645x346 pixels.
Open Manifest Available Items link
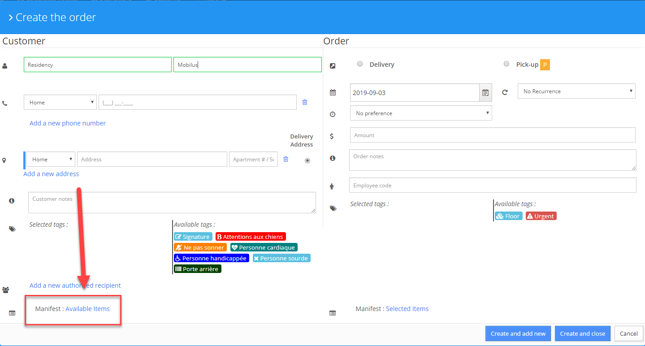coord(87,309)
